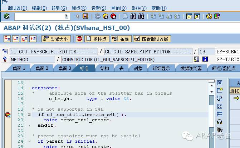Image resolution: width=240 pixels, height=148 pixels.
Task: Switch to the 表 tab
Action: (121, 68)
